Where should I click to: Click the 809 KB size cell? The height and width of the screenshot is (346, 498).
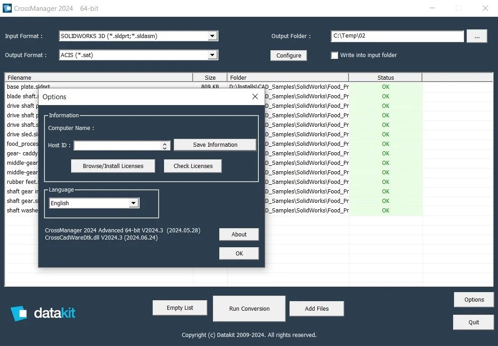coord(210,86)
